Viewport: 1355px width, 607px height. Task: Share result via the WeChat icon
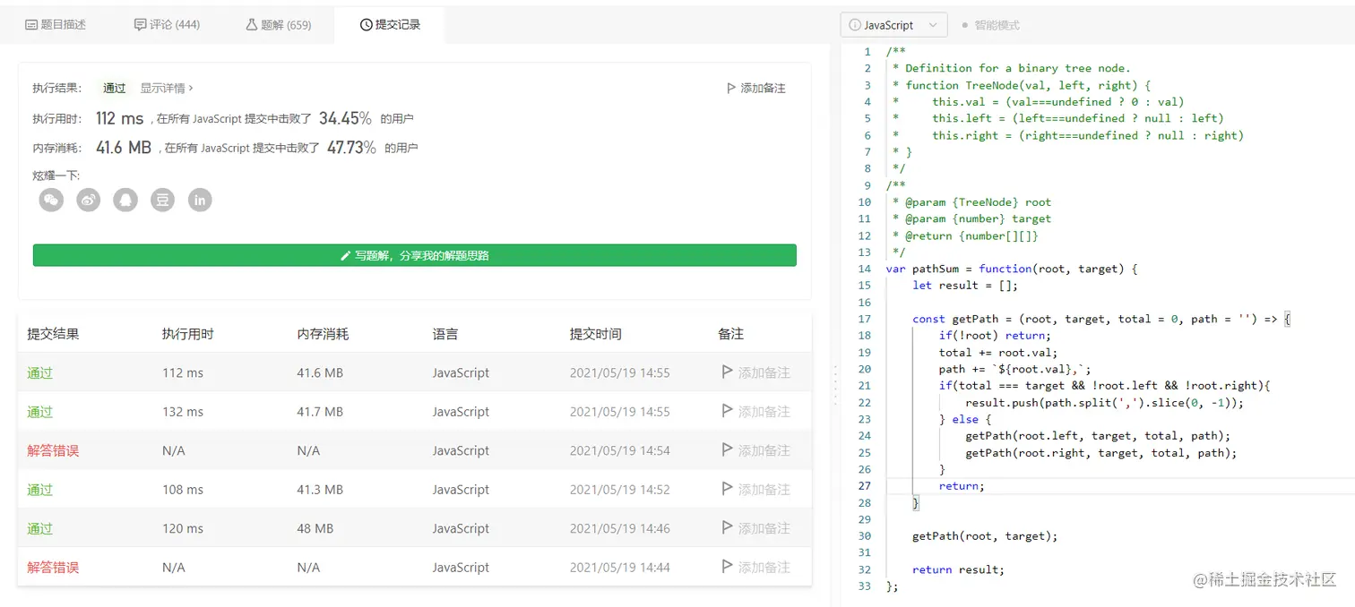pos(51,200)
